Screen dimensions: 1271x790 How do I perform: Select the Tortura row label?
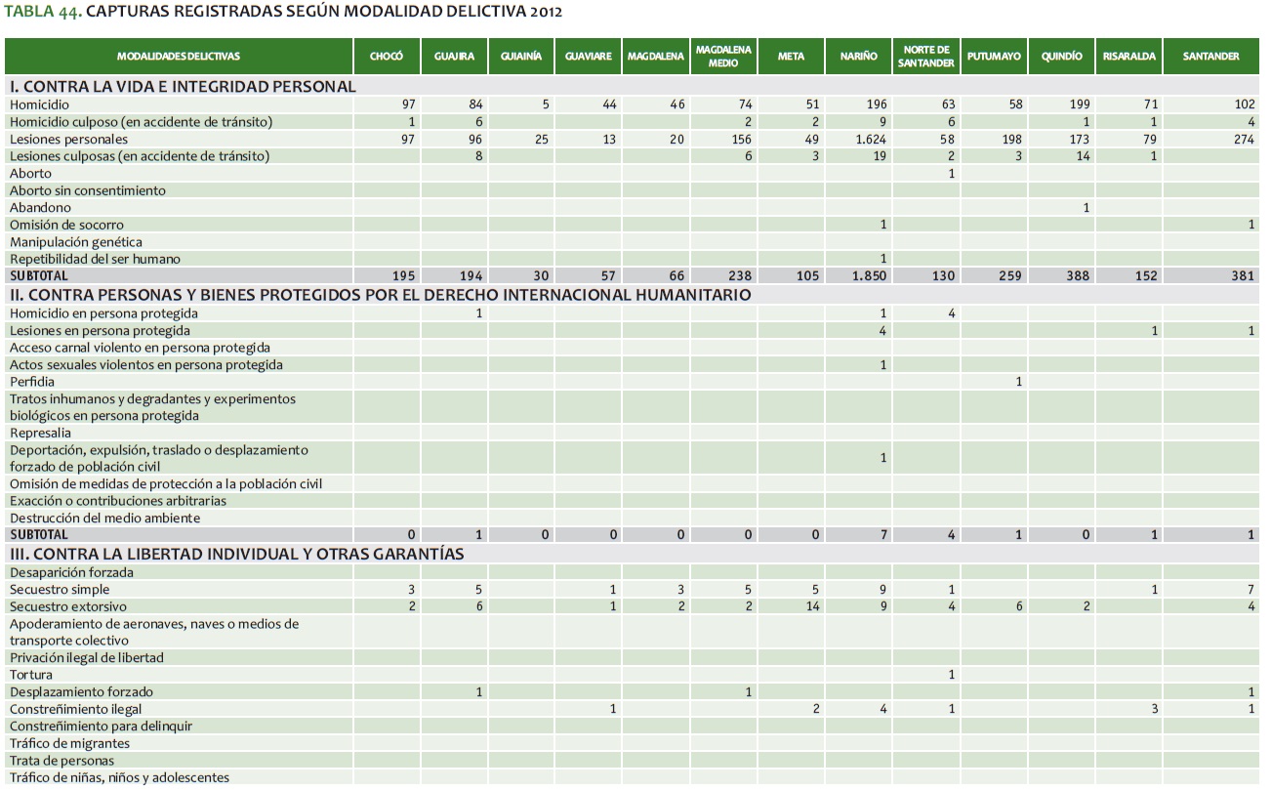click(31, 675)
